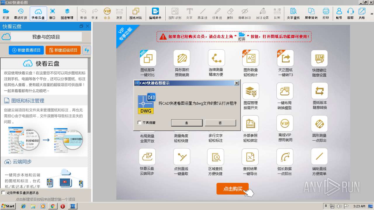Click the 点到直线 一键量取 feature icon
This screenshot has width=374, height=210.
182,157
